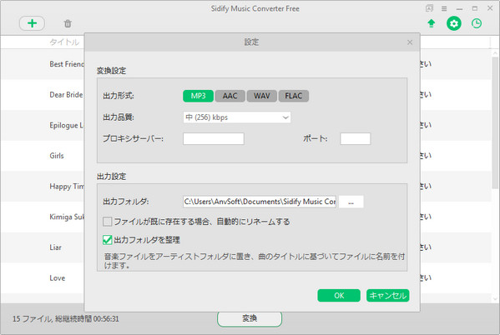Click the プロキシサーバー input field
Screen dimensions: 500x335
214,139
